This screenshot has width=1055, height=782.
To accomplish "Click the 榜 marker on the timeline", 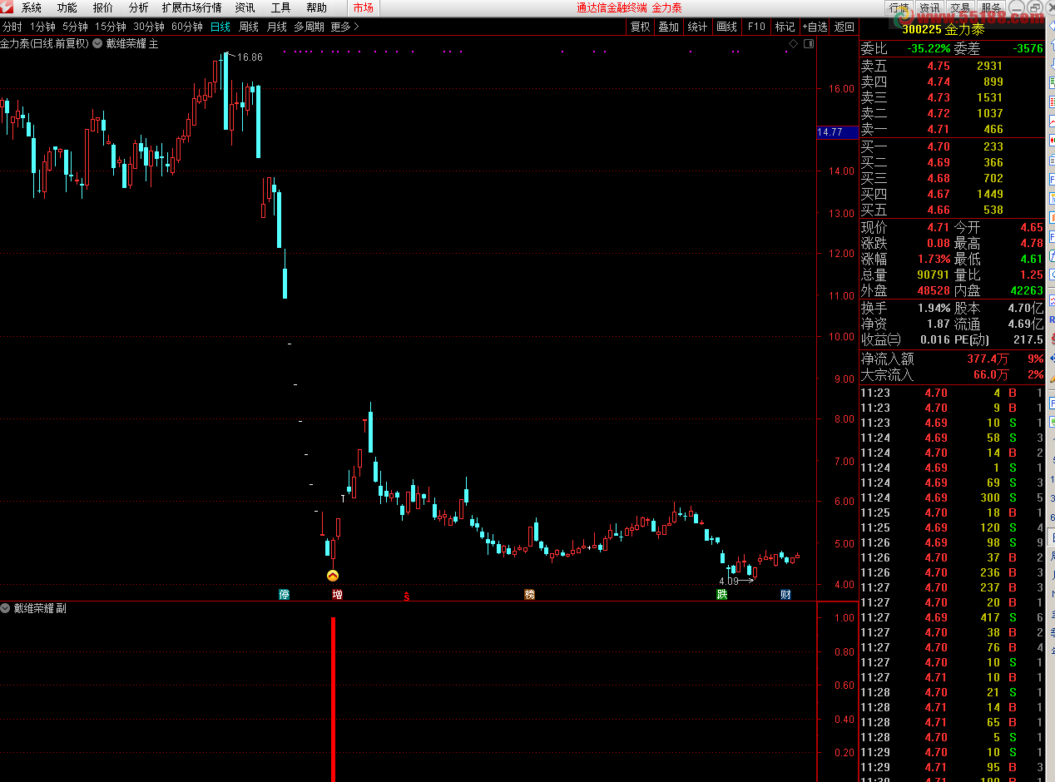I will pyautogui.click(x=529, y=594).
